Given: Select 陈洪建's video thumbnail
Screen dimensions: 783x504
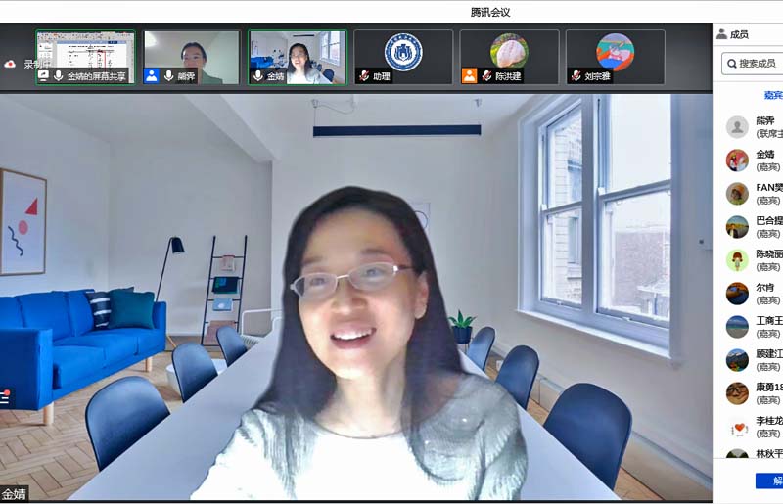Looking at the screenshot, I should coord(509,57).
